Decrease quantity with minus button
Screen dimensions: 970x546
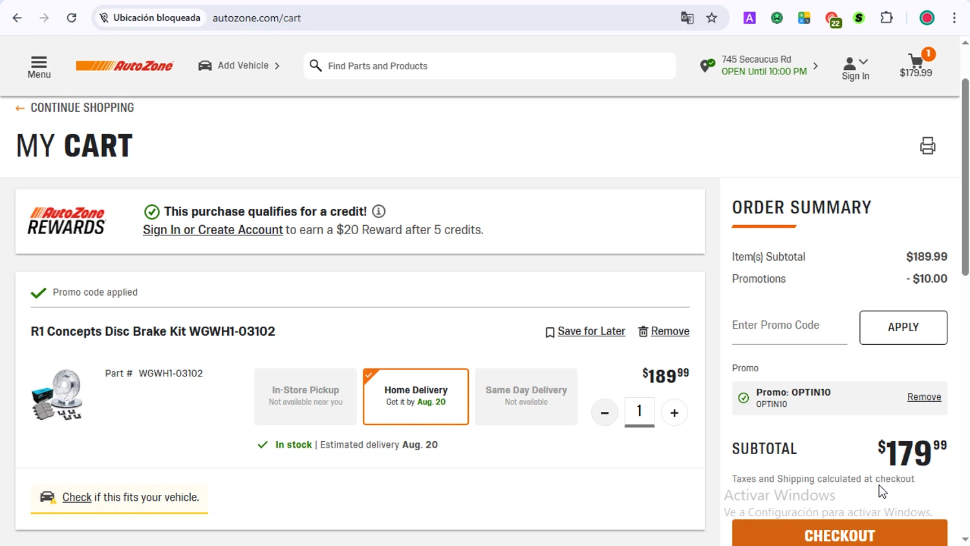coord(605,413)
